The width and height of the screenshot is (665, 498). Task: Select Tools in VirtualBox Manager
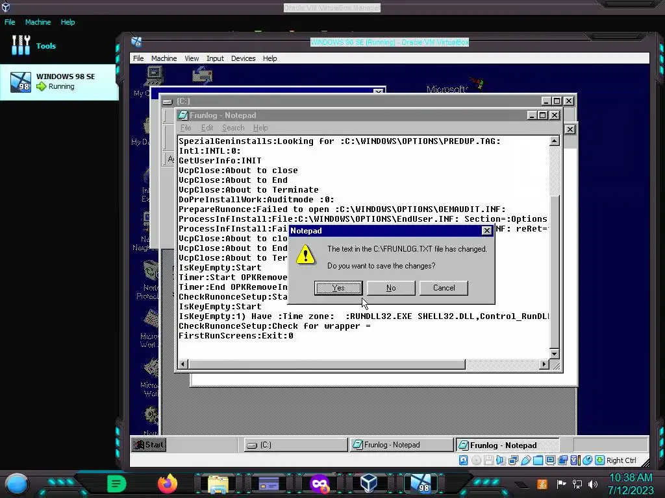point(34,46)
